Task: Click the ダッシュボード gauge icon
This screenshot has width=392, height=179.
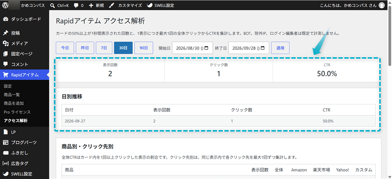Action: (6, 19)
